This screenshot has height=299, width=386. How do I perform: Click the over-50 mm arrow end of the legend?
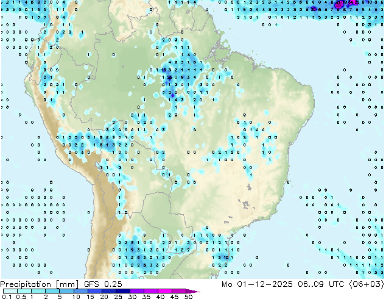click(193, 291)
